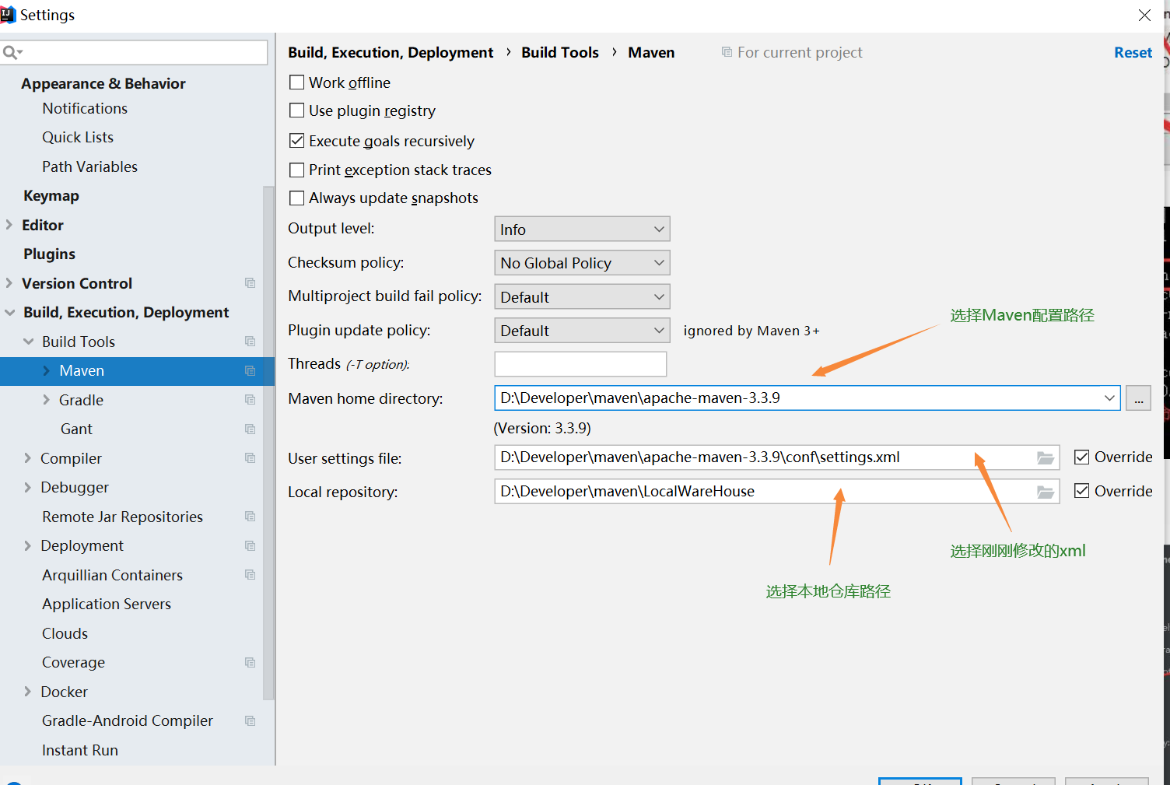This screenshot has width=1170, height=785.
Task: Open Multiproject build fail policy dropdown
Action: tap(582, 297)
